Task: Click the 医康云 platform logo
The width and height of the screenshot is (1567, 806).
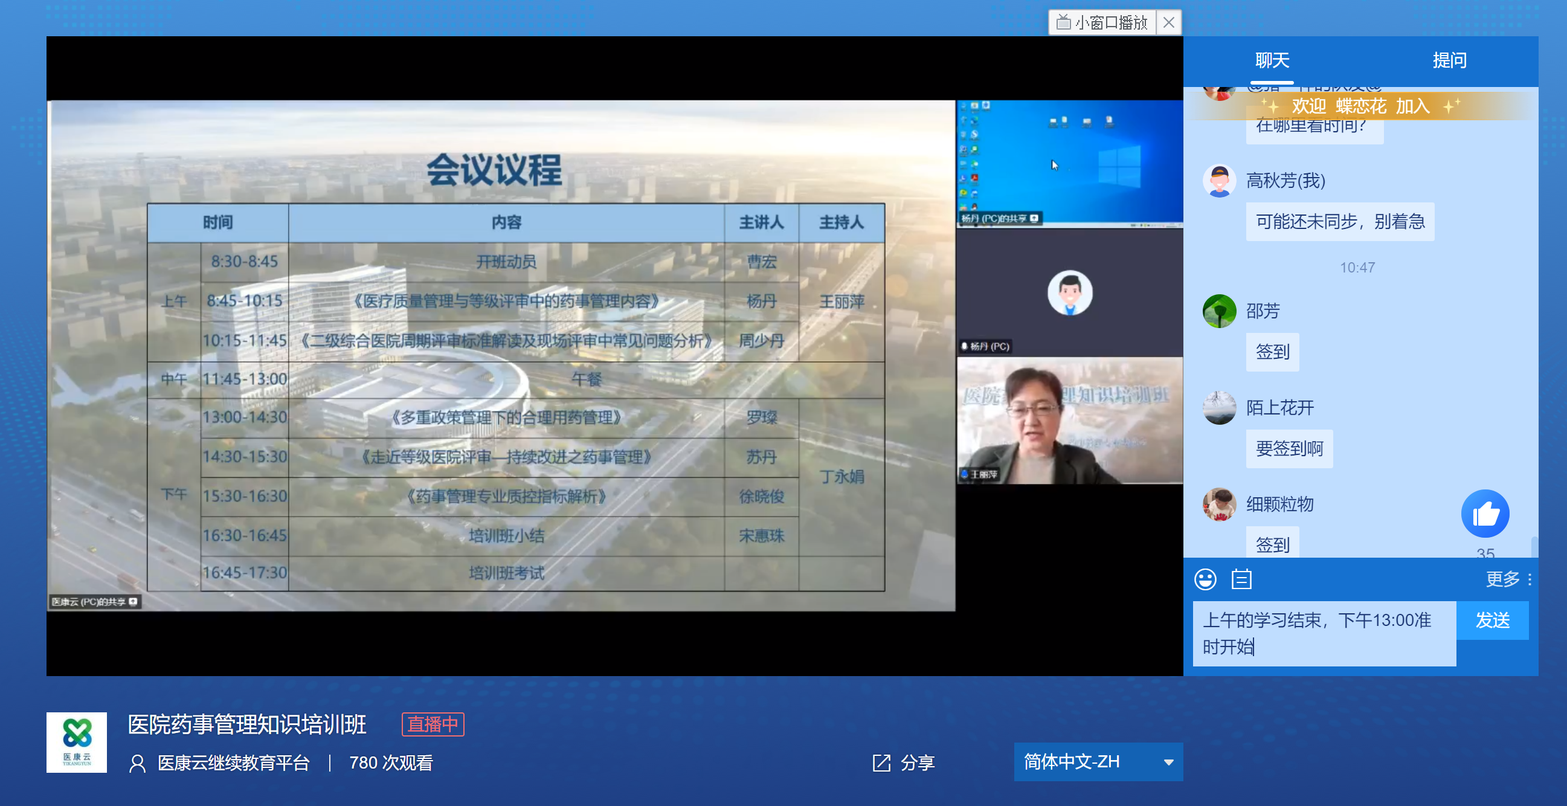Action: 77,742
